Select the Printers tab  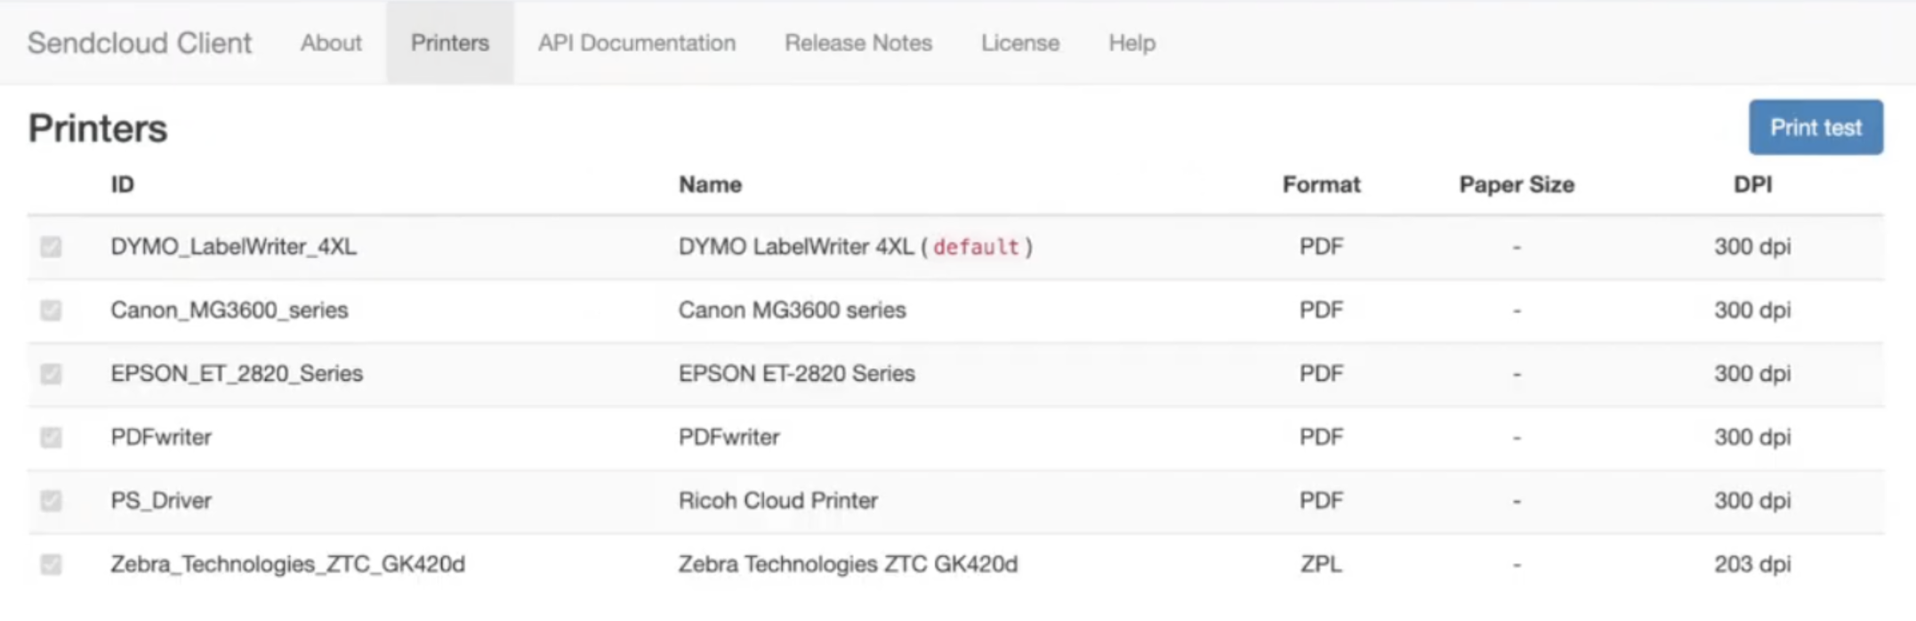[450, 43]
